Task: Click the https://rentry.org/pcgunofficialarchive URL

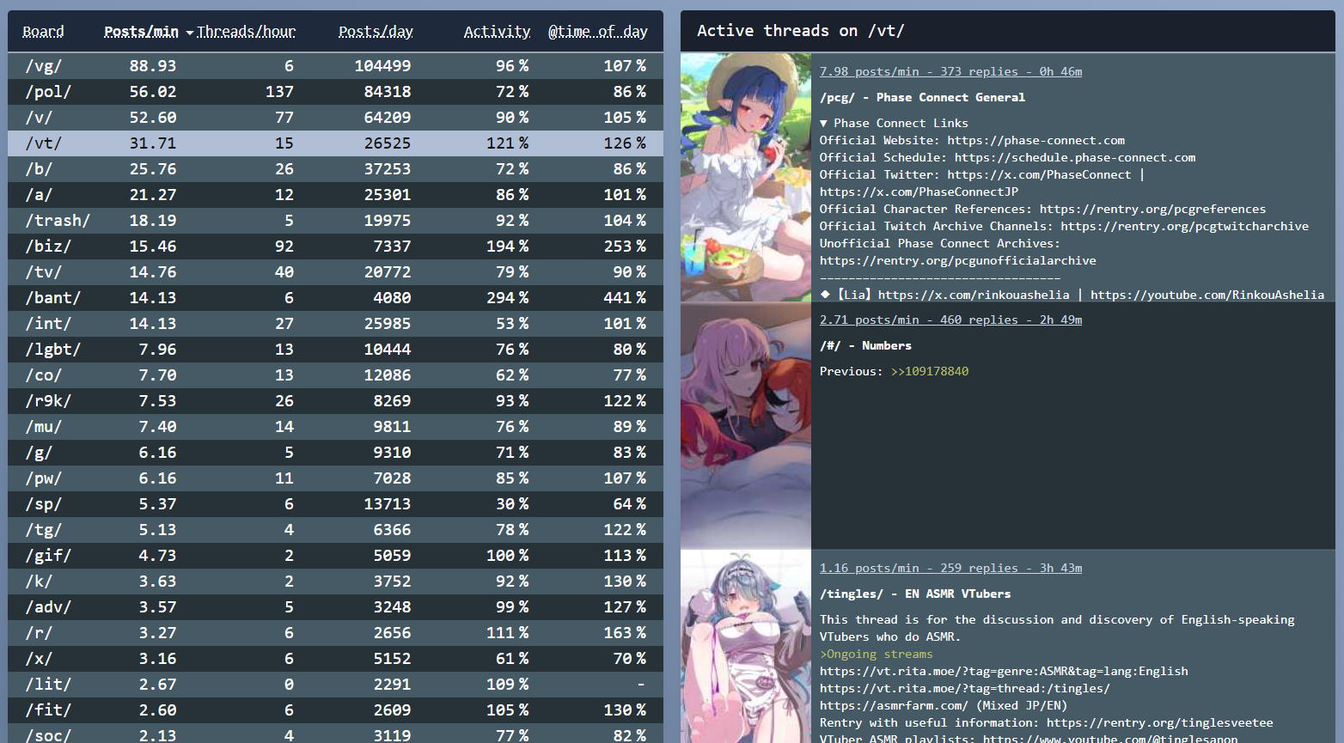Action: (957, 260)
